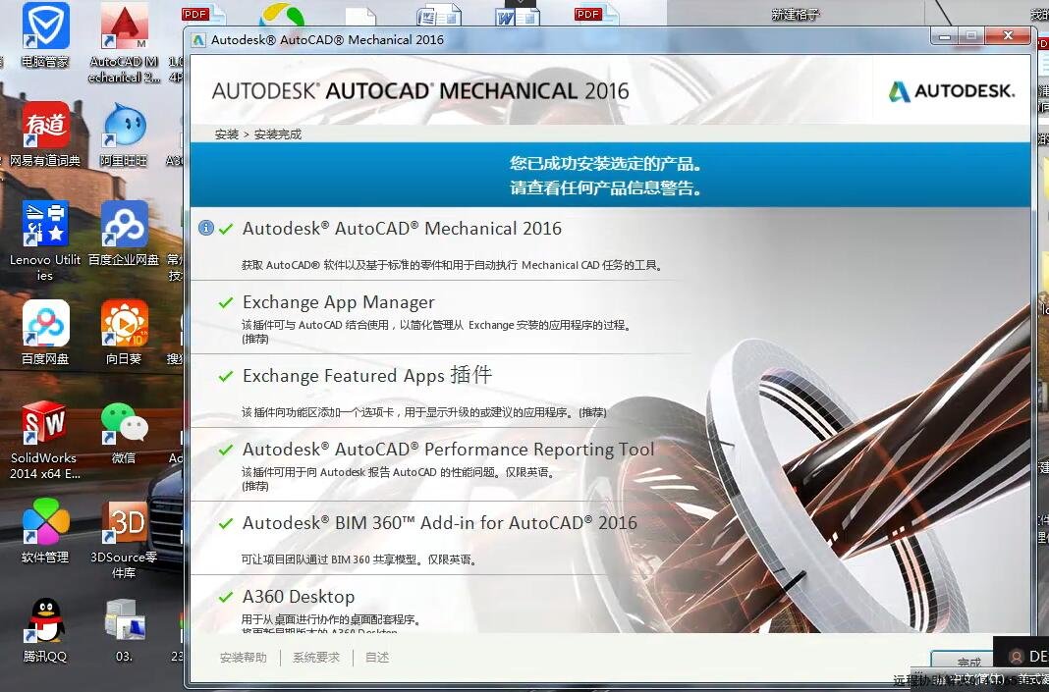
Task: Click the info icon beside AutoCAD Mechanical 2016
Action: [206, 228]
